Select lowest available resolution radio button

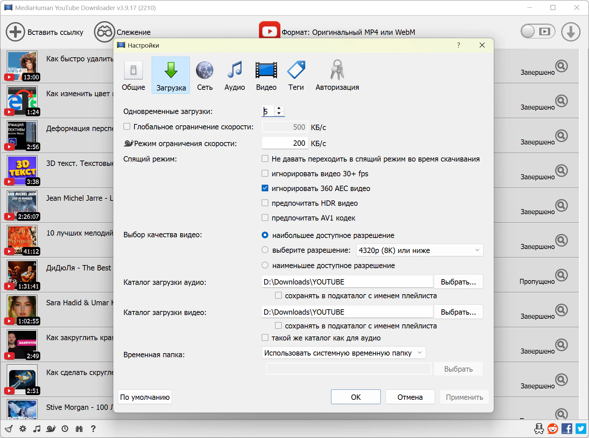click(265, 265)
